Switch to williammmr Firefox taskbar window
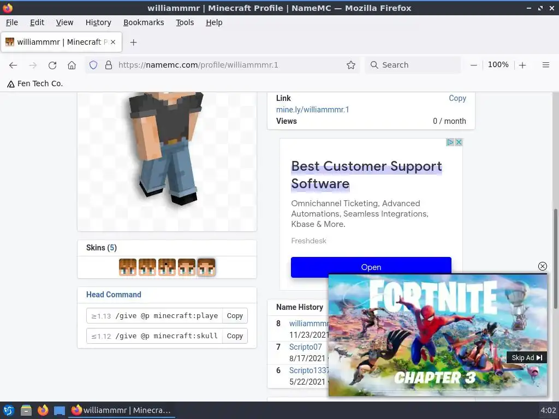The height and width of the screenshot is (419, 559). (x=121, y=410)
